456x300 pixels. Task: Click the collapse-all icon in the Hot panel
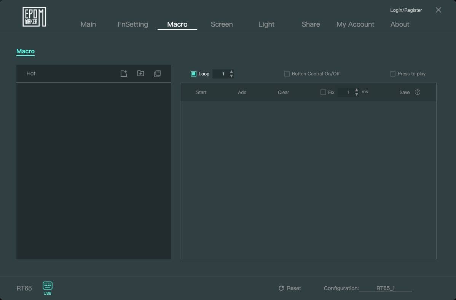pos(157,73)
